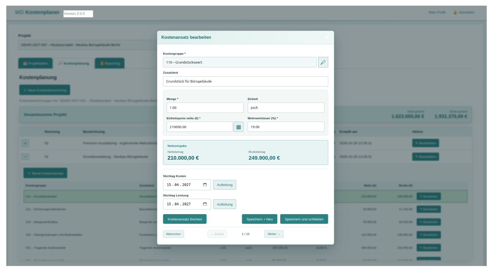Cancel with the Abbrechen button
Screen dimensions: 493x277
pos(173,234)
